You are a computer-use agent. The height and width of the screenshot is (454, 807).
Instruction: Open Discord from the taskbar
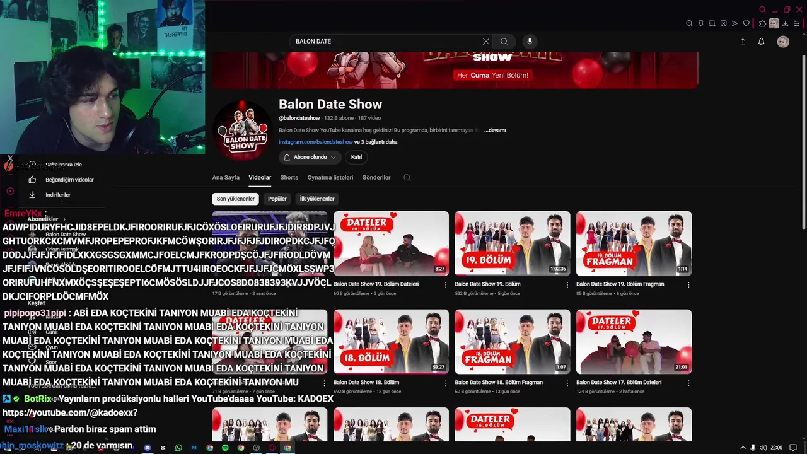(x=148, y=448)
